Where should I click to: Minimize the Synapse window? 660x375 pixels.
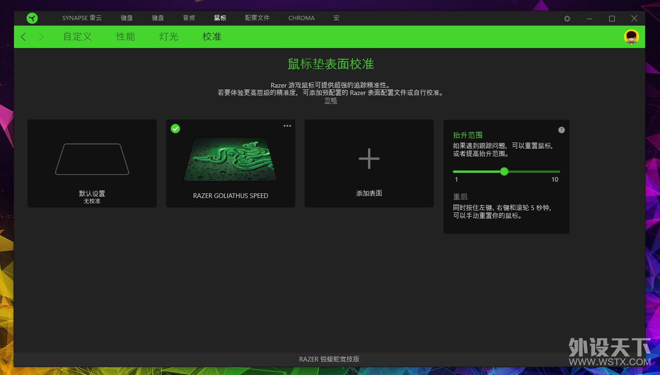point(590,19)
